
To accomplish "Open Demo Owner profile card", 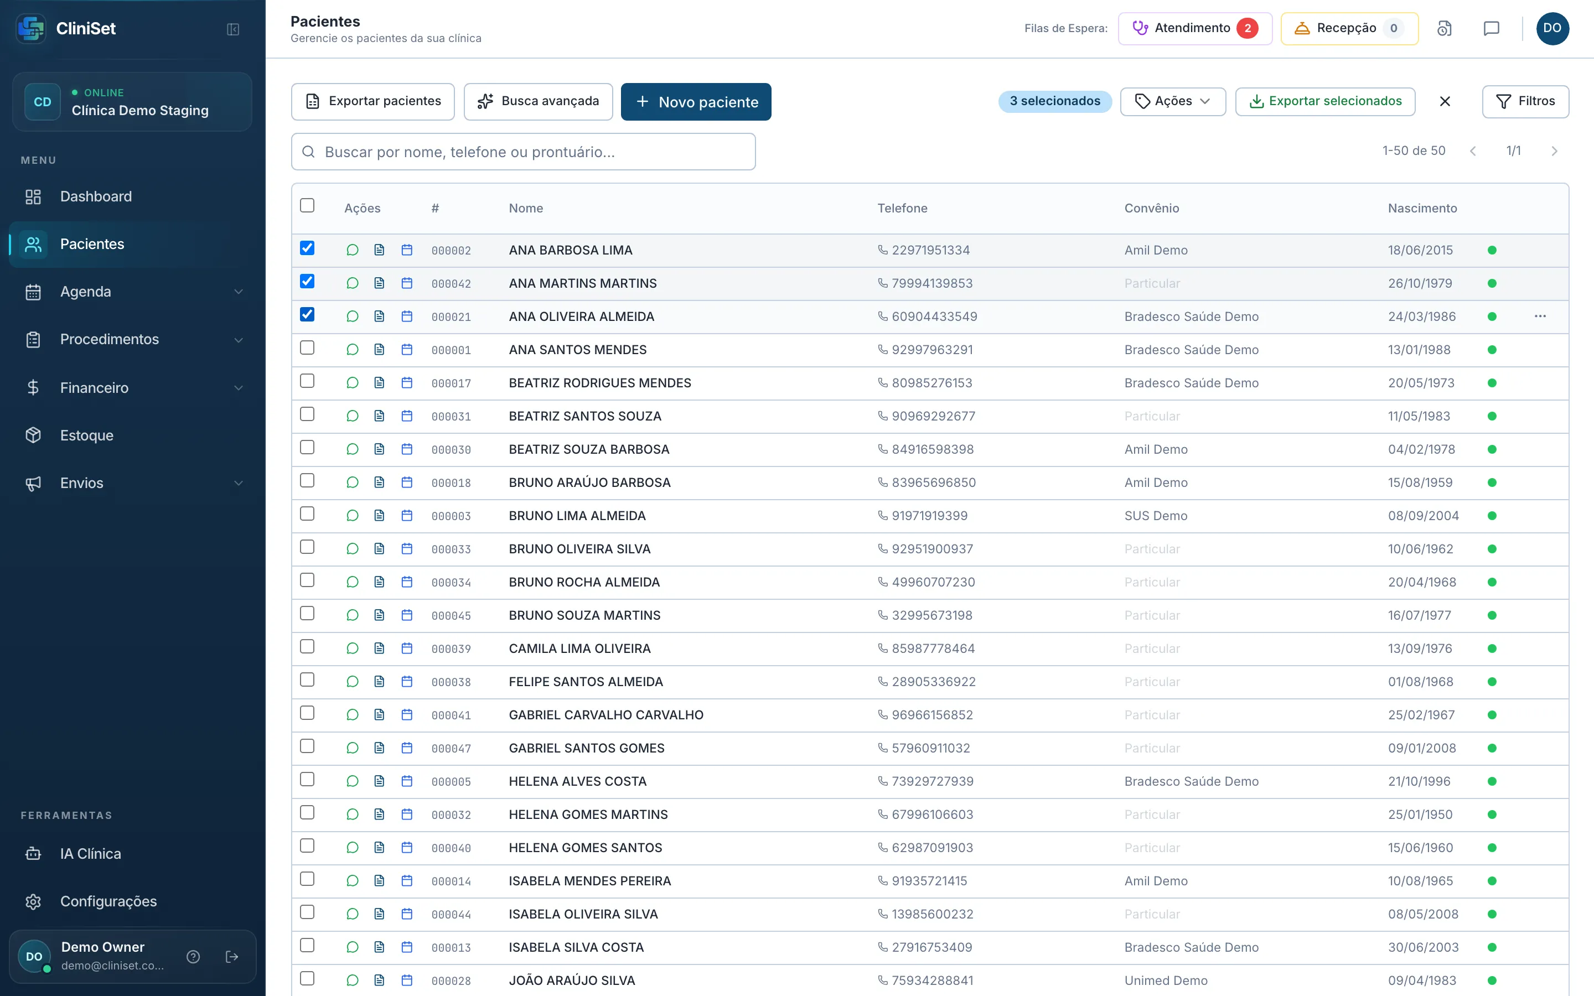I will (132, 957).
